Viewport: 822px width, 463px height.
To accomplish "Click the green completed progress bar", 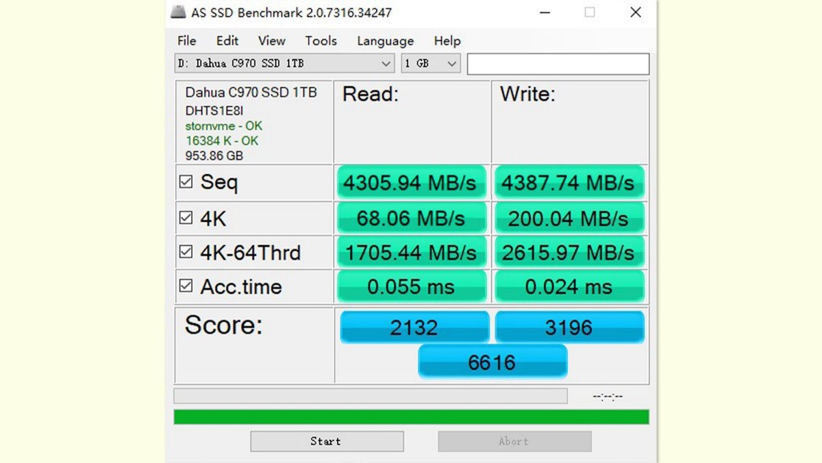I will (411, 416).
